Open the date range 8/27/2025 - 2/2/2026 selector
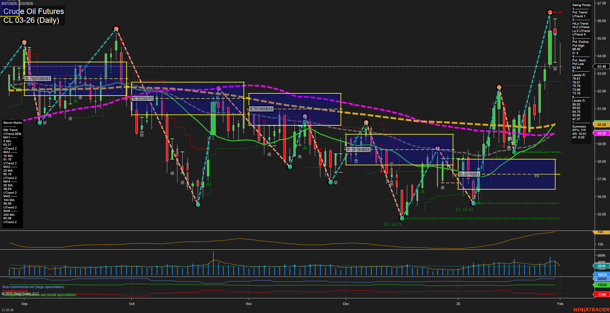Viewport: 610px width, 313px height. click(x=17, y=3)
